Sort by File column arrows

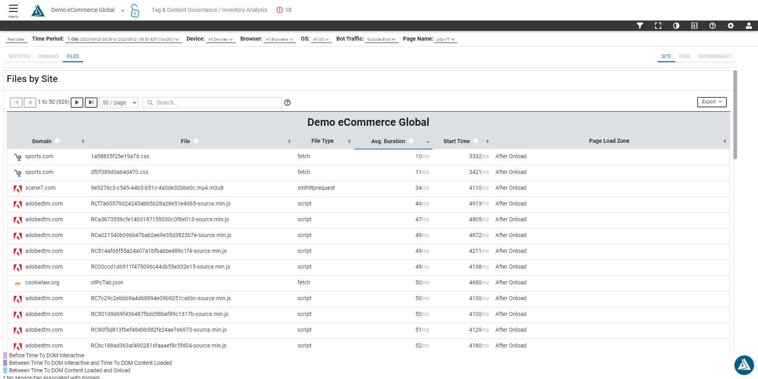pos(289,141)
